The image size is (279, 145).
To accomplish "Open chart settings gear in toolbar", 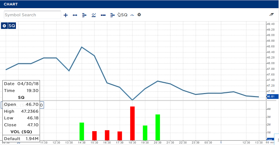I will click(x=139, y=15).
